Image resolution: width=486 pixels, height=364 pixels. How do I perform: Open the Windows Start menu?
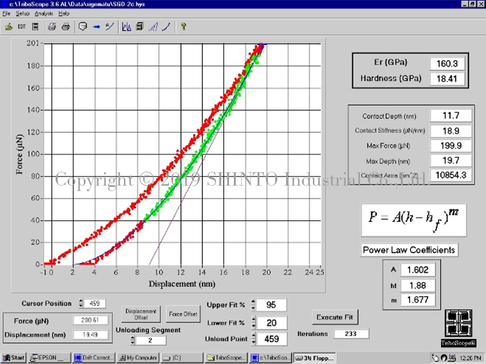(13, 358)
